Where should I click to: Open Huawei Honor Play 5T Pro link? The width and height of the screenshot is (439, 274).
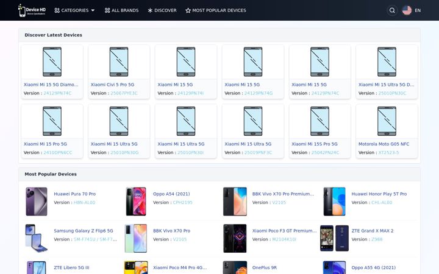click(x=379, y=194)
